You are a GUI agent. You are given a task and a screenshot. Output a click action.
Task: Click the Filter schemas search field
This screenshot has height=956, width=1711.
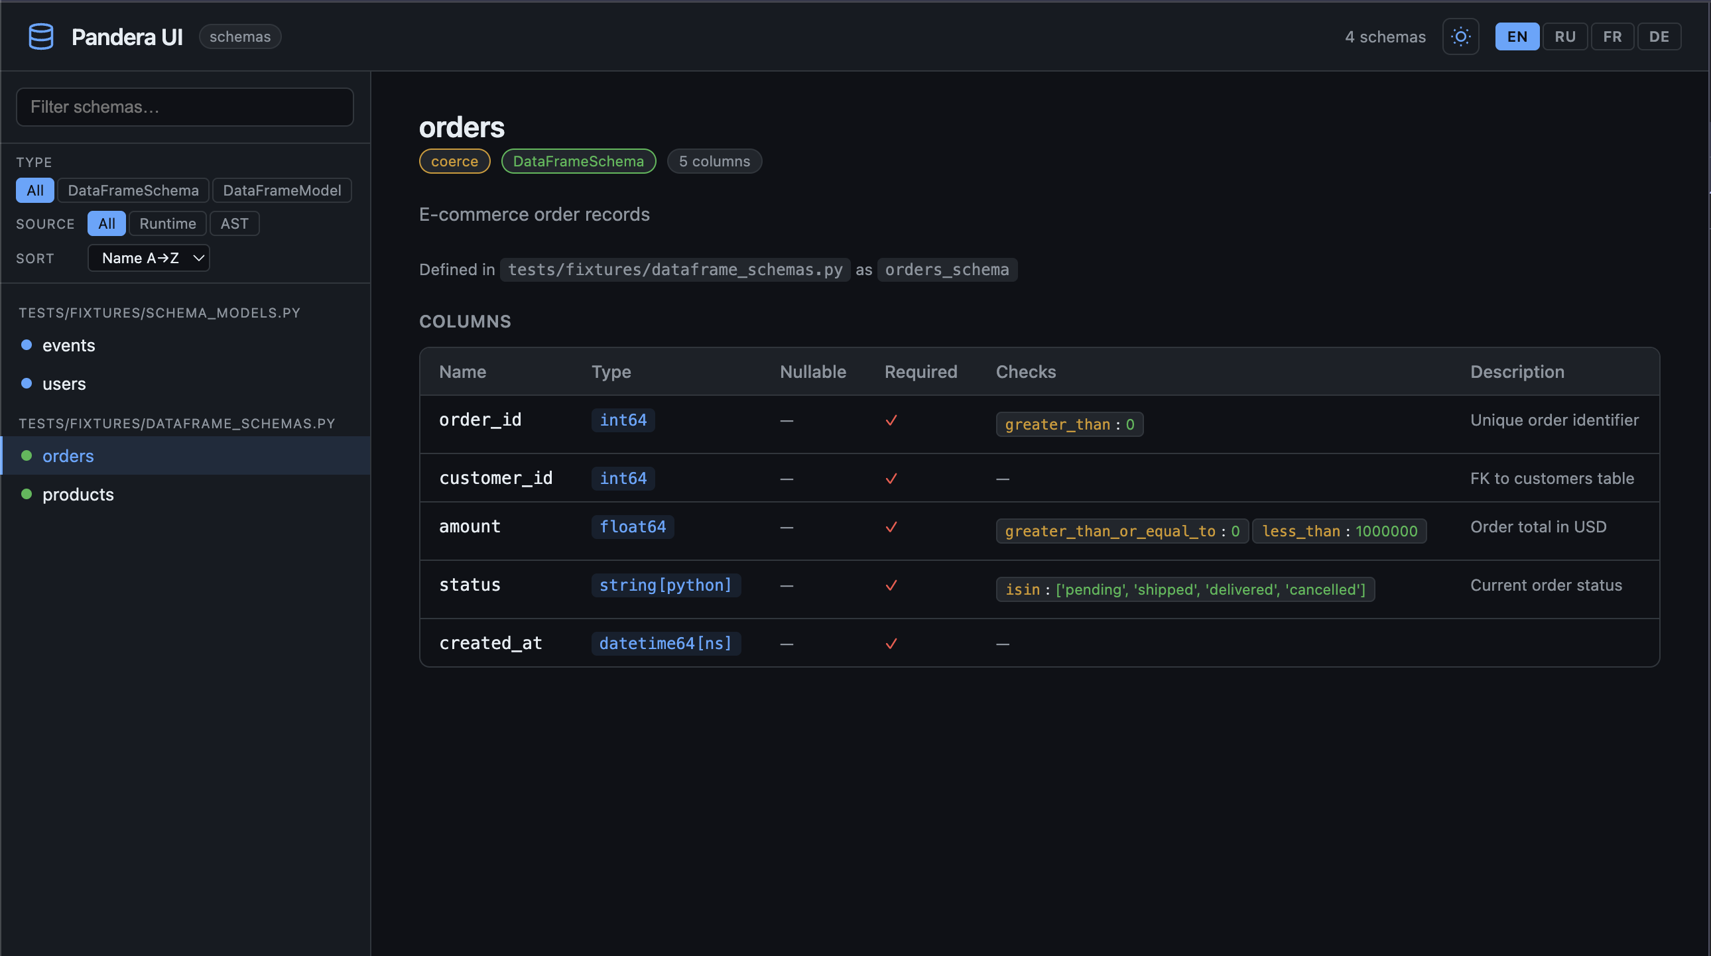184,107
